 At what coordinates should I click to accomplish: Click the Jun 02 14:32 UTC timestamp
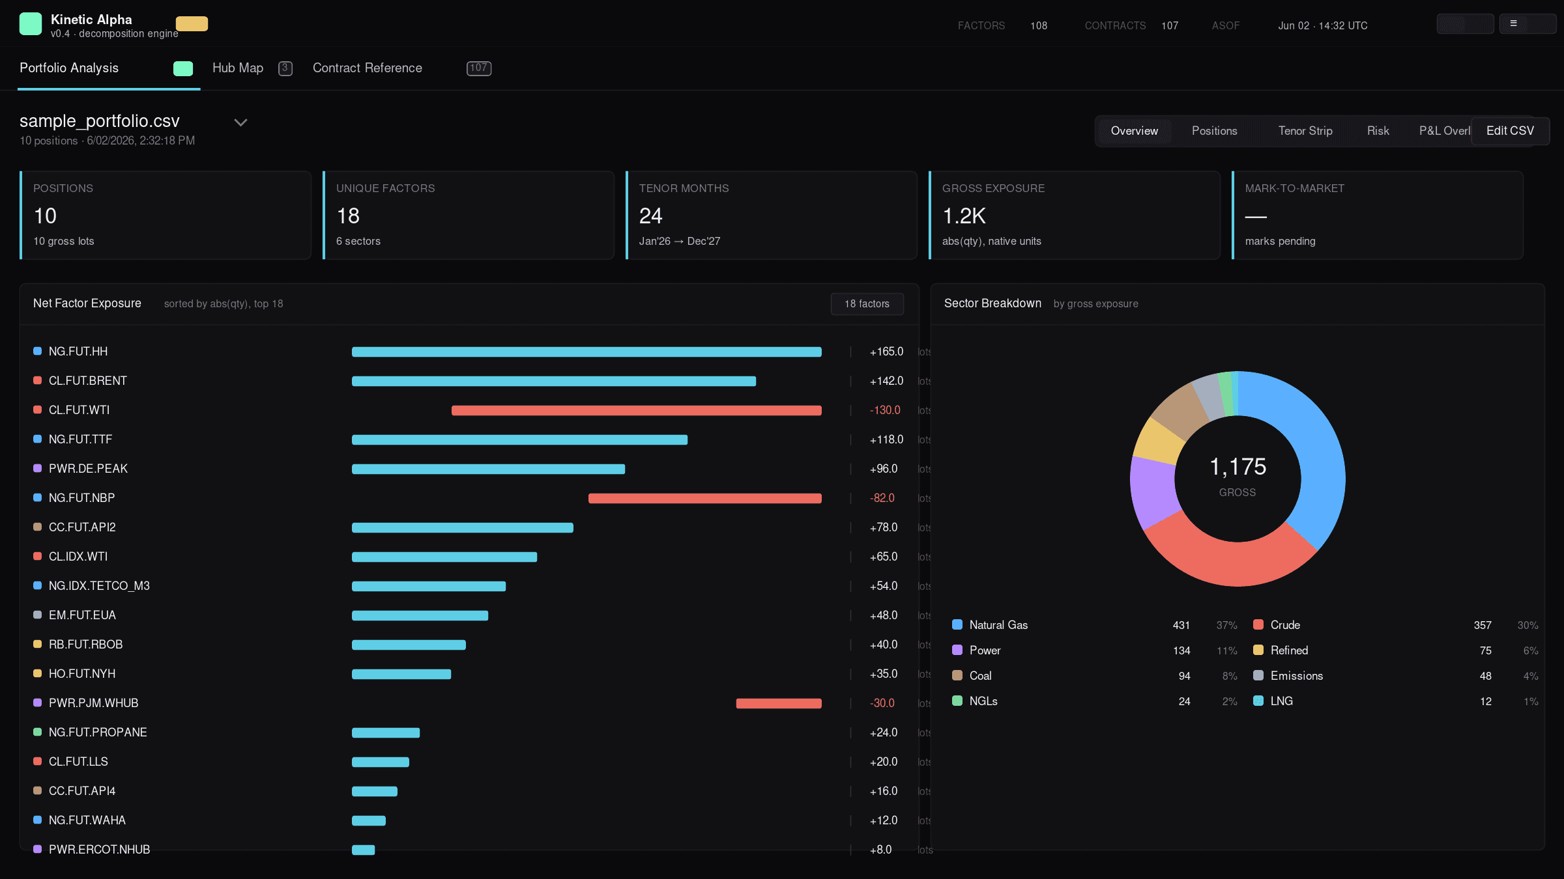[x=1323, y=26]
